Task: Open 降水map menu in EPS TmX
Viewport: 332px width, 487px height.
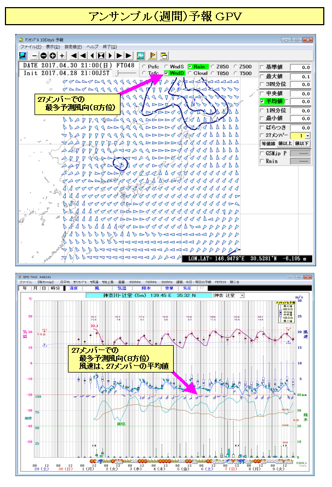Action: tap(45, 282)
